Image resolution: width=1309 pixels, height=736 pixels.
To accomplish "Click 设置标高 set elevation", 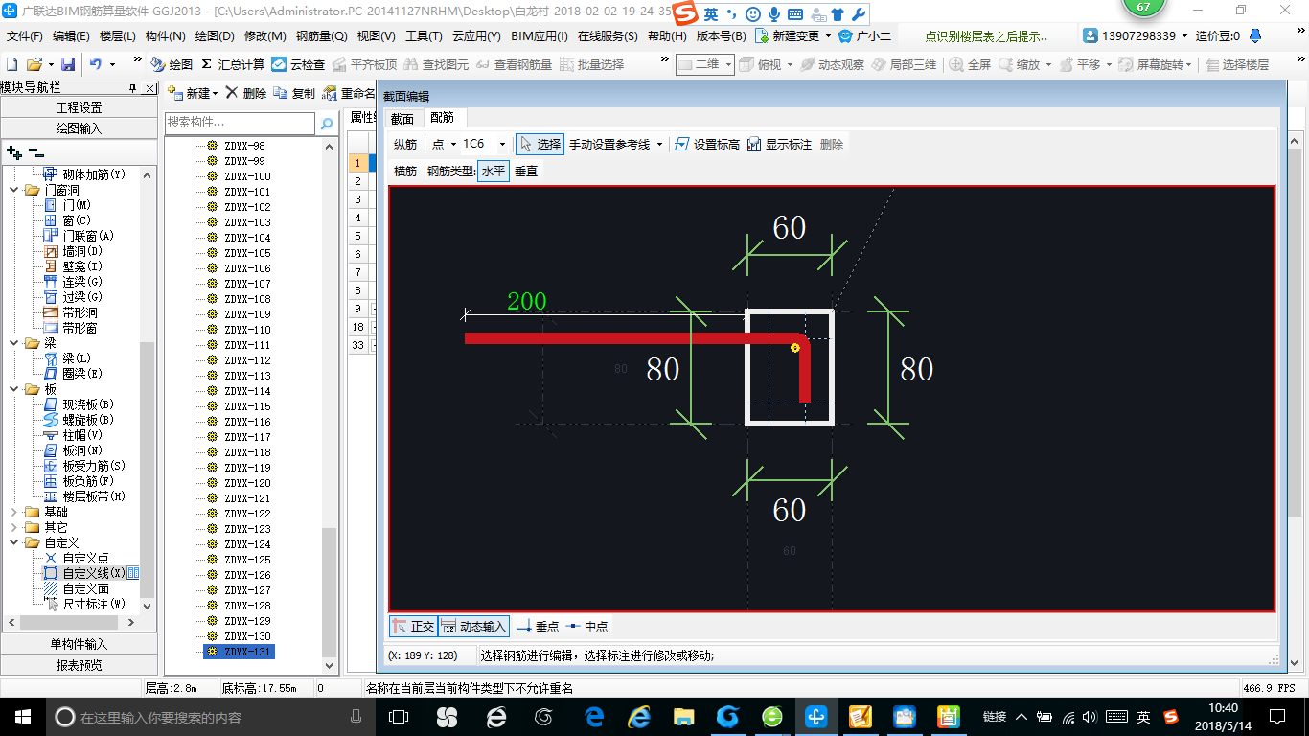I will [706, 144].
